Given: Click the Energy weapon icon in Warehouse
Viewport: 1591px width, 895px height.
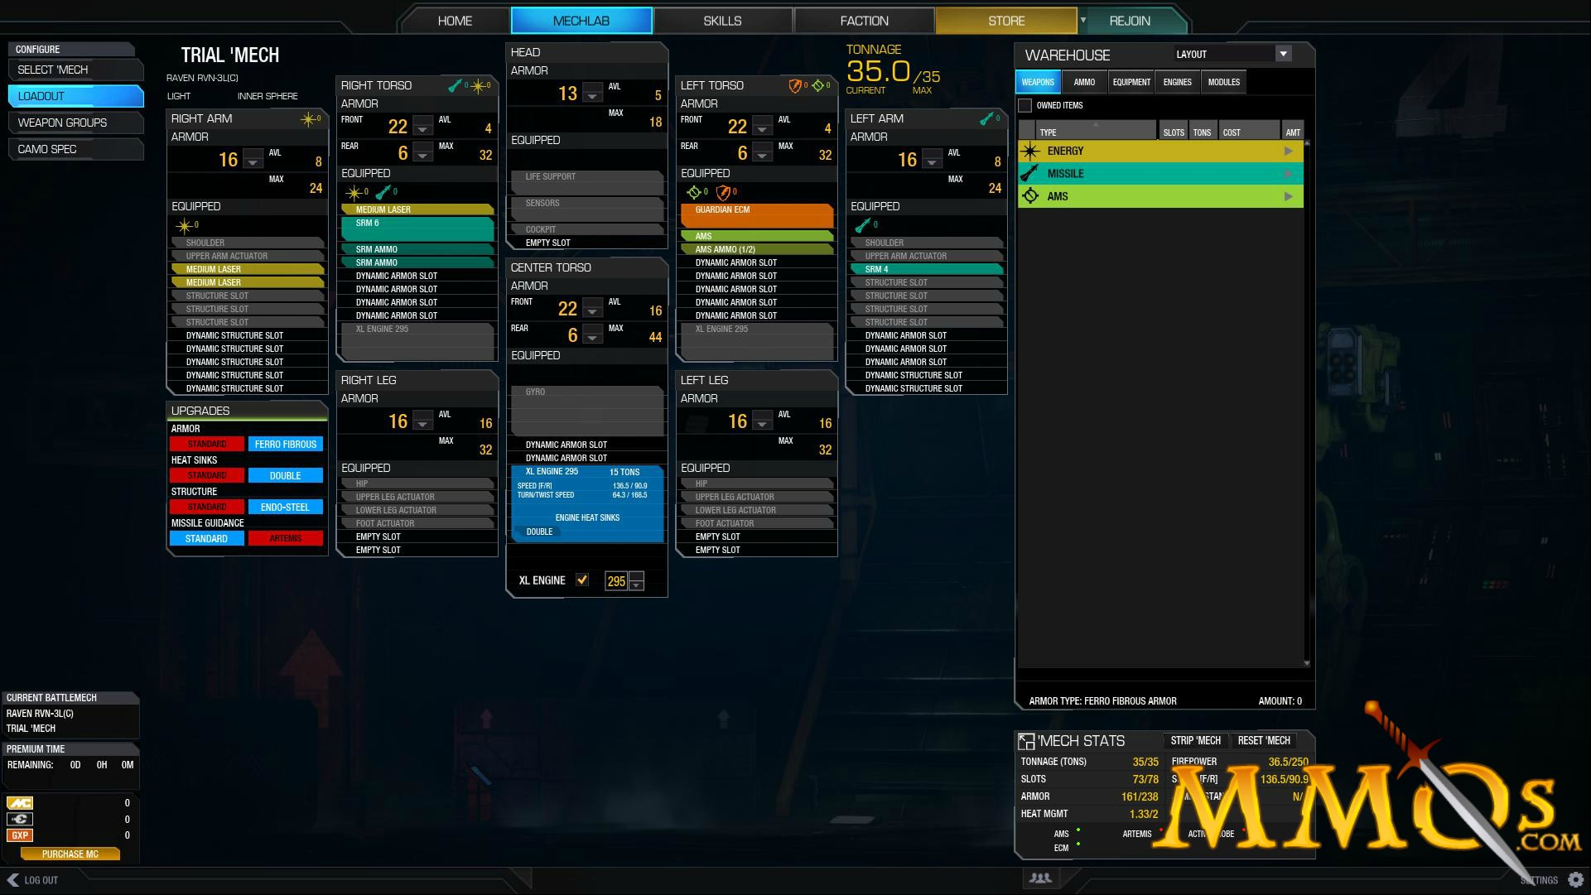Looking at the screenshot, I should [1029, 152].
